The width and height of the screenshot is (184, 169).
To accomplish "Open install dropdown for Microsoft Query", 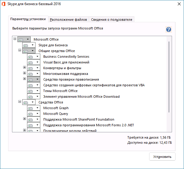I will (x=34, y=114).
